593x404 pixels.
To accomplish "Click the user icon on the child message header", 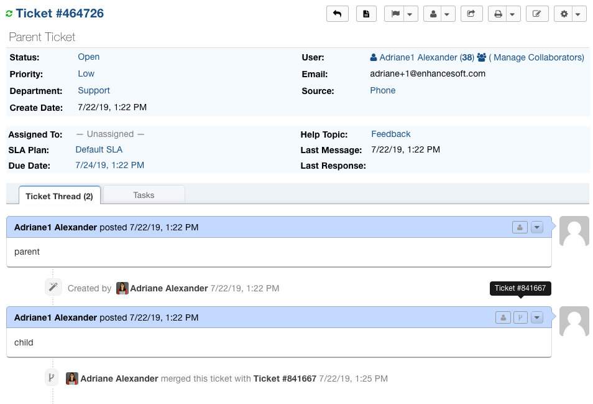I will coord(503,317).
